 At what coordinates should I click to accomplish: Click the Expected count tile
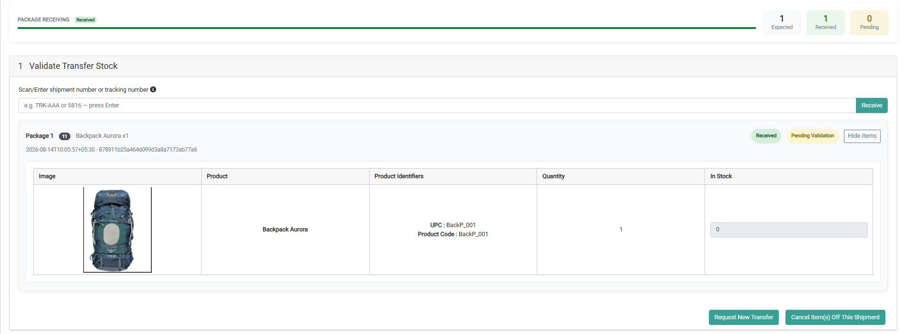(782, 23)
